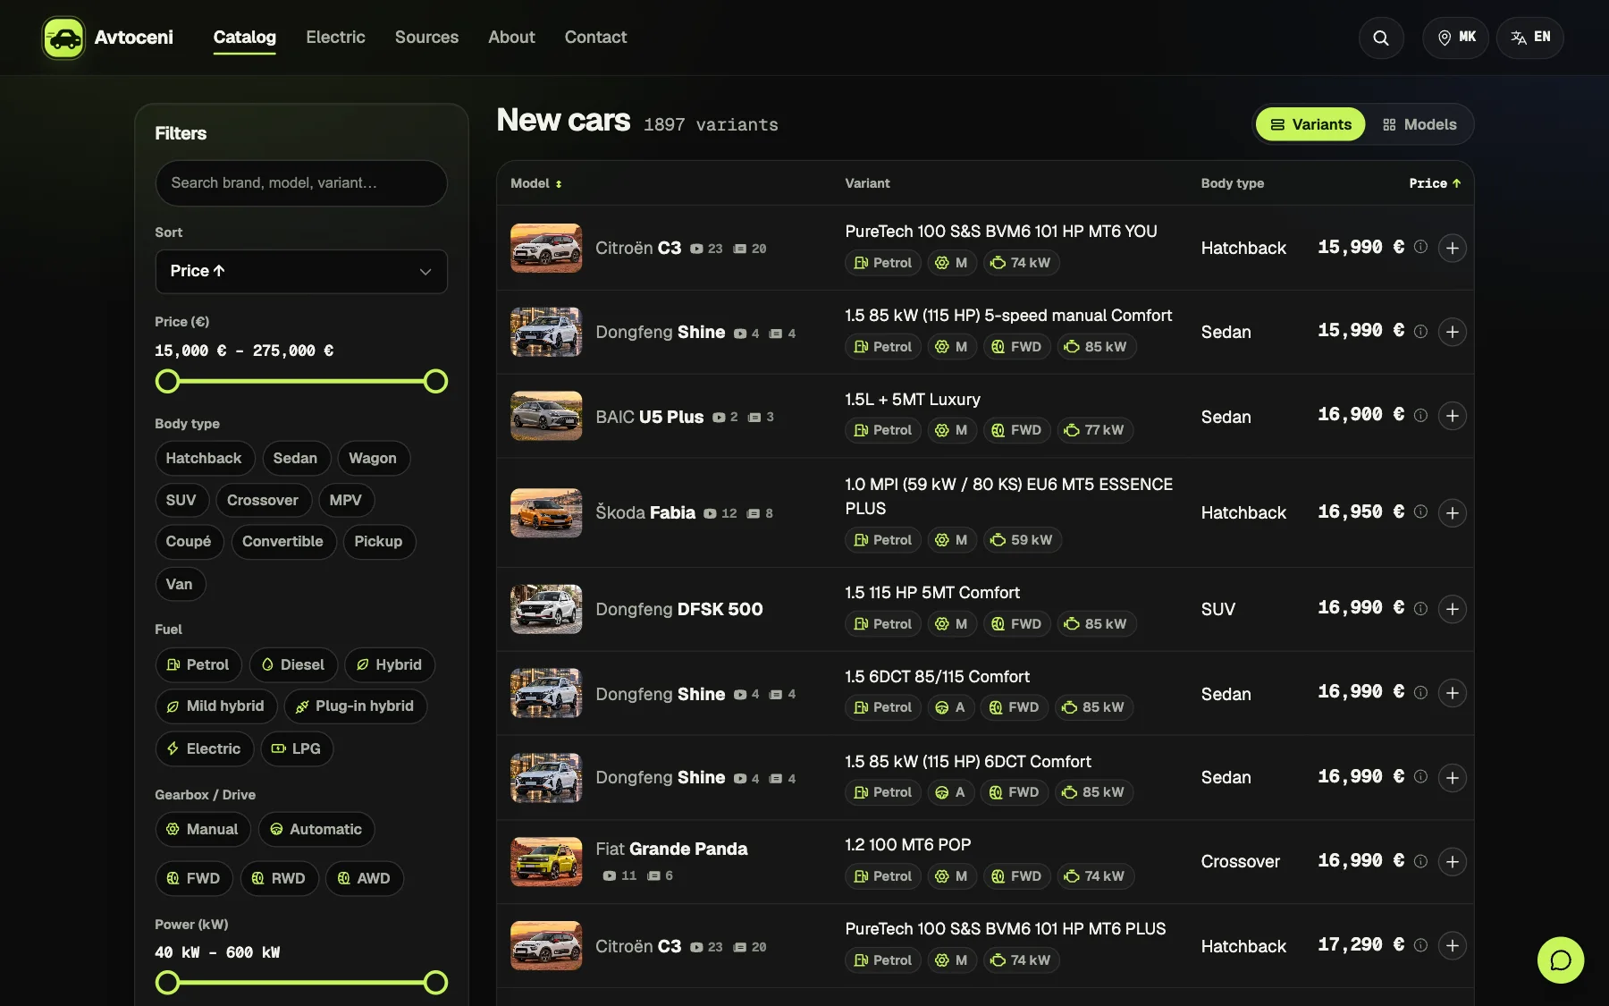The height and width of the screenshot is (1006, 1609).
Task: Open the Catalog tab
Action: (244, 38)
